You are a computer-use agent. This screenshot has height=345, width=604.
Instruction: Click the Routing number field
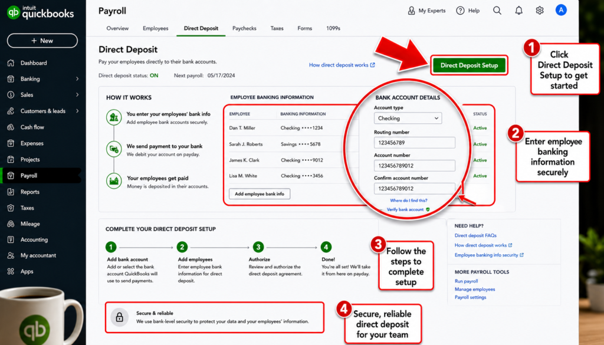tap(415, 143)
